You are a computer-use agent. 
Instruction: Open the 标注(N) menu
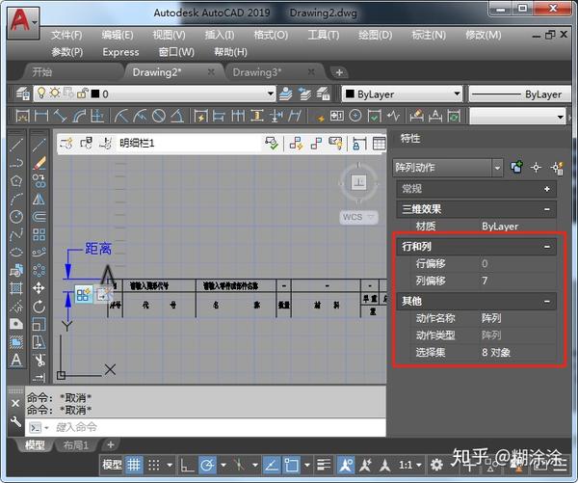(x=429, y=35)
